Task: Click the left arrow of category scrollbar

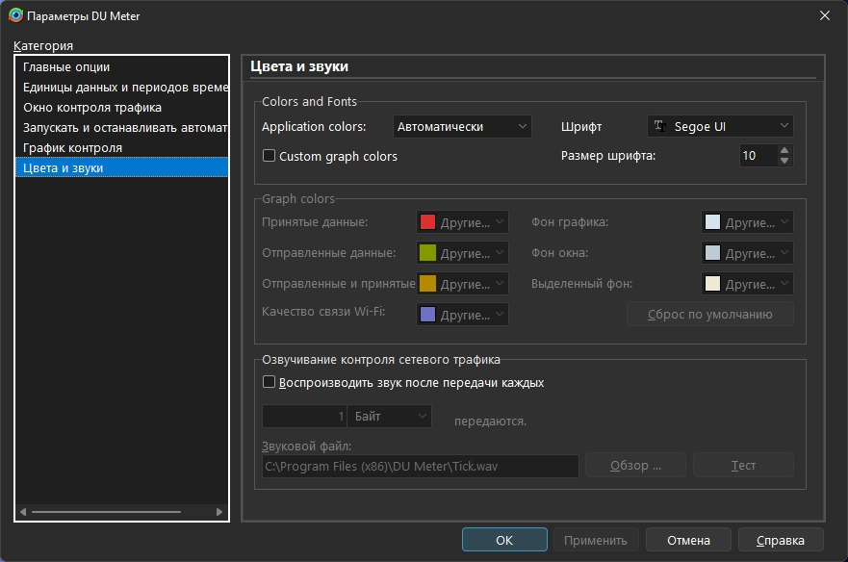Action: click(x=24, y=512)
